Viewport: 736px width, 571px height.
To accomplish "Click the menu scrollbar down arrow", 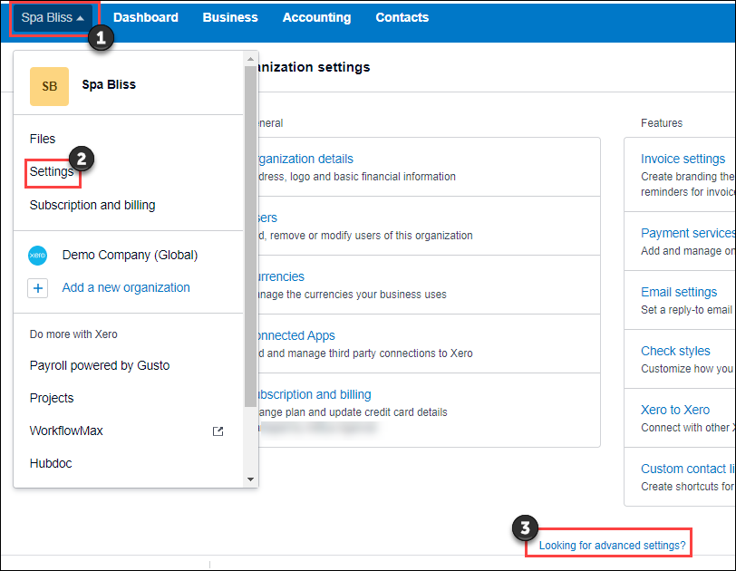I will pyautogui.click(x=250, y=479).
